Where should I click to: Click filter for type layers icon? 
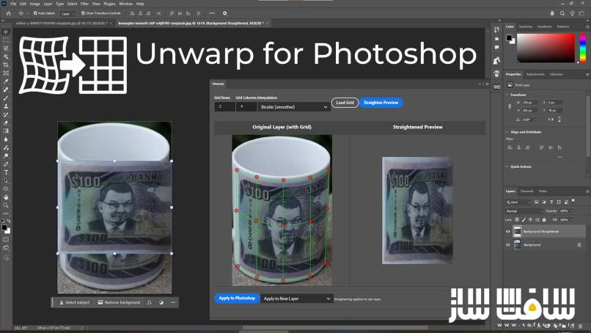click(x=551, y=202)
